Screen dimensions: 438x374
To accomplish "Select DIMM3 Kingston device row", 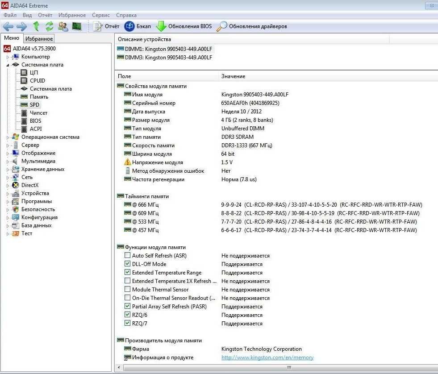I will (165, 57).
